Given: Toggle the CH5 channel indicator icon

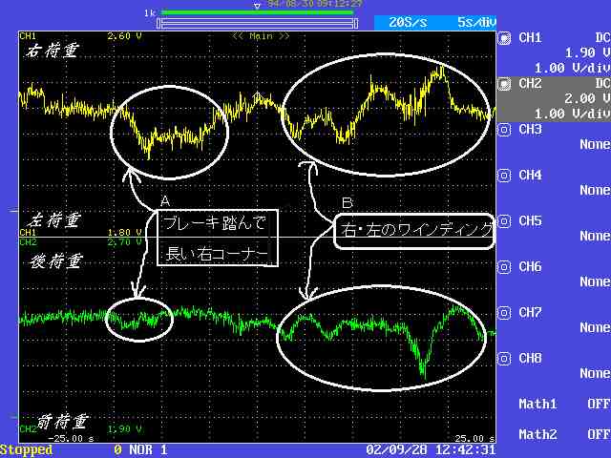Looking at the screenshot, I should (504, 221).
